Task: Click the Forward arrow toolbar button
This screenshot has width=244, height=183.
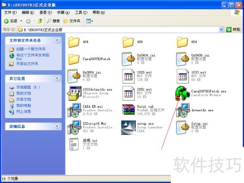Action: point(28,21)
